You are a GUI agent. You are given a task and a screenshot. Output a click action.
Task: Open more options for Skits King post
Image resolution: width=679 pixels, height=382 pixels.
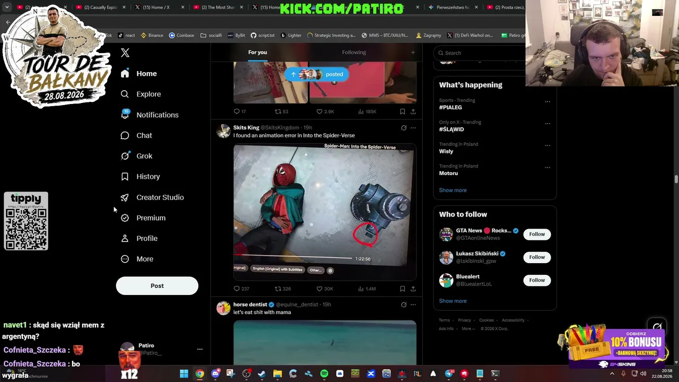click(x=413, y=128)
